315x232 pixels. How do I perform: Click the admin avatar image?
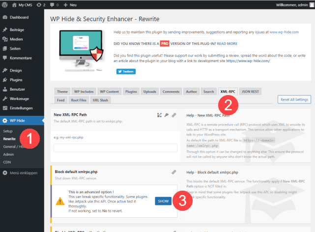312,5
